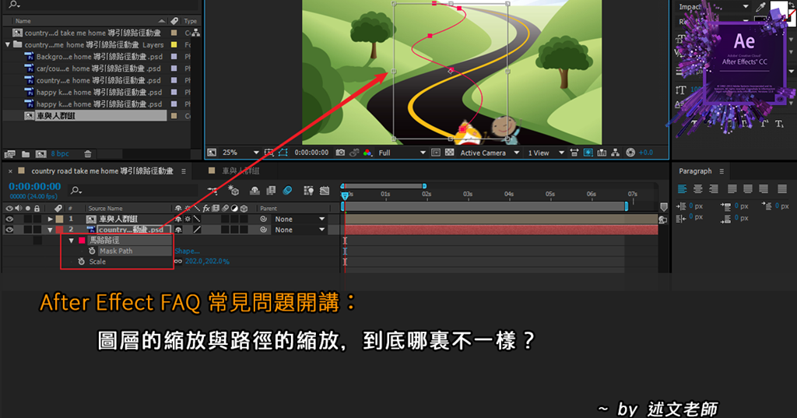Click the viewer timecode 0:00:00:00
The width and height of the screenshot is (797, 418).
pyautogui.click(x=311, y=153)
